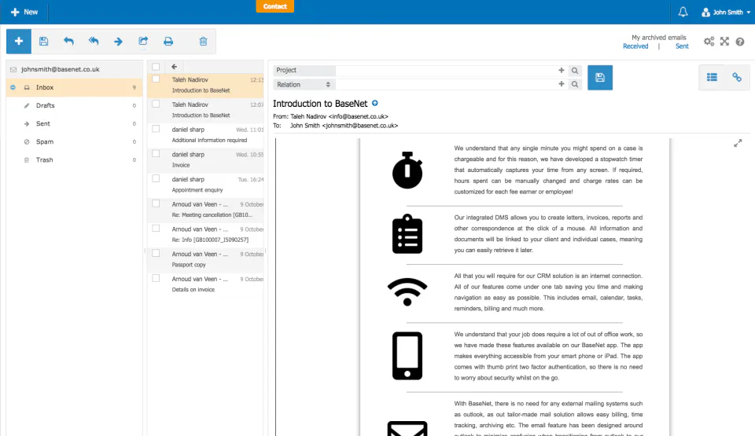Open archived Sent emails link
The height and width of the screenshot is (436, 755).
pyautogui.click(x=682, y=46)
